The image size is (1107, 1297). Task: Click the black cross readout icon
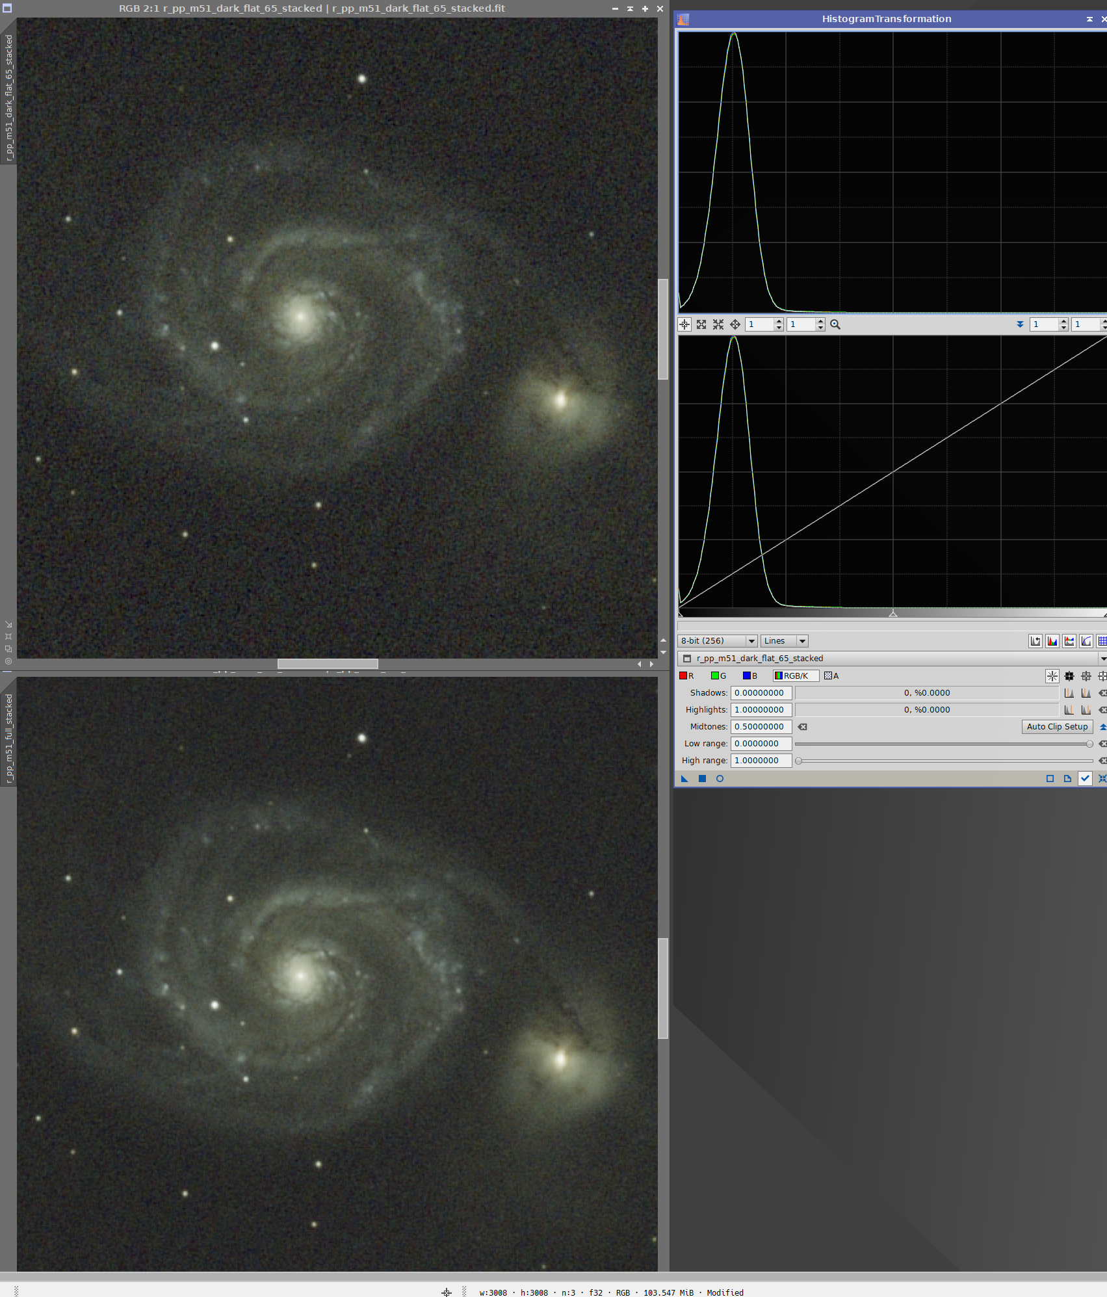1069,676
